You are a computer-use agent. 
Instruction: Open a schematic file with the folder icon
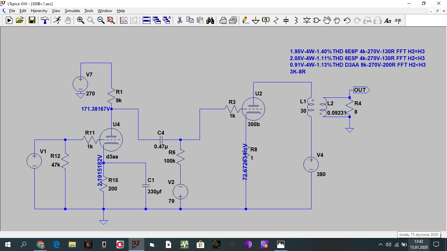tap(19, 20)
